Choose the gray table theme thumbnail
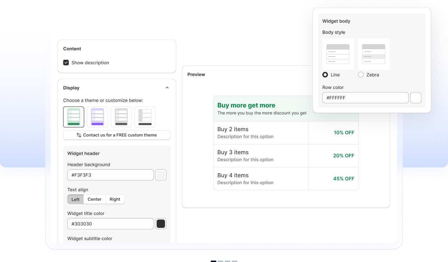448x262 pixels. [x=121, y=117]
